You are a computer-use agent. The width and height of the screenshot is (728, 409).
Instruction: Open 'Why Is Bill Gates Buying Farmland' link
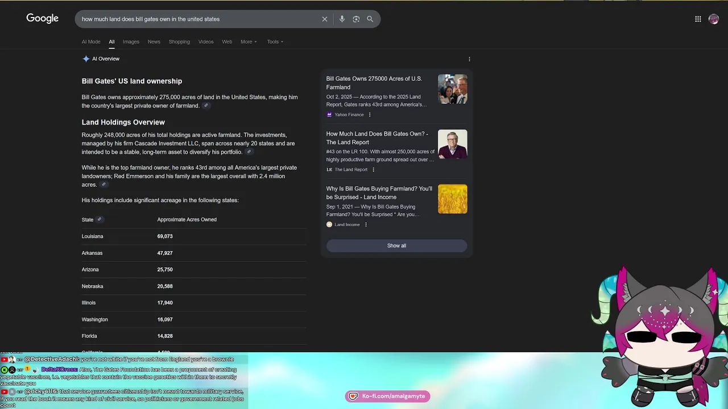click(379, 193)
